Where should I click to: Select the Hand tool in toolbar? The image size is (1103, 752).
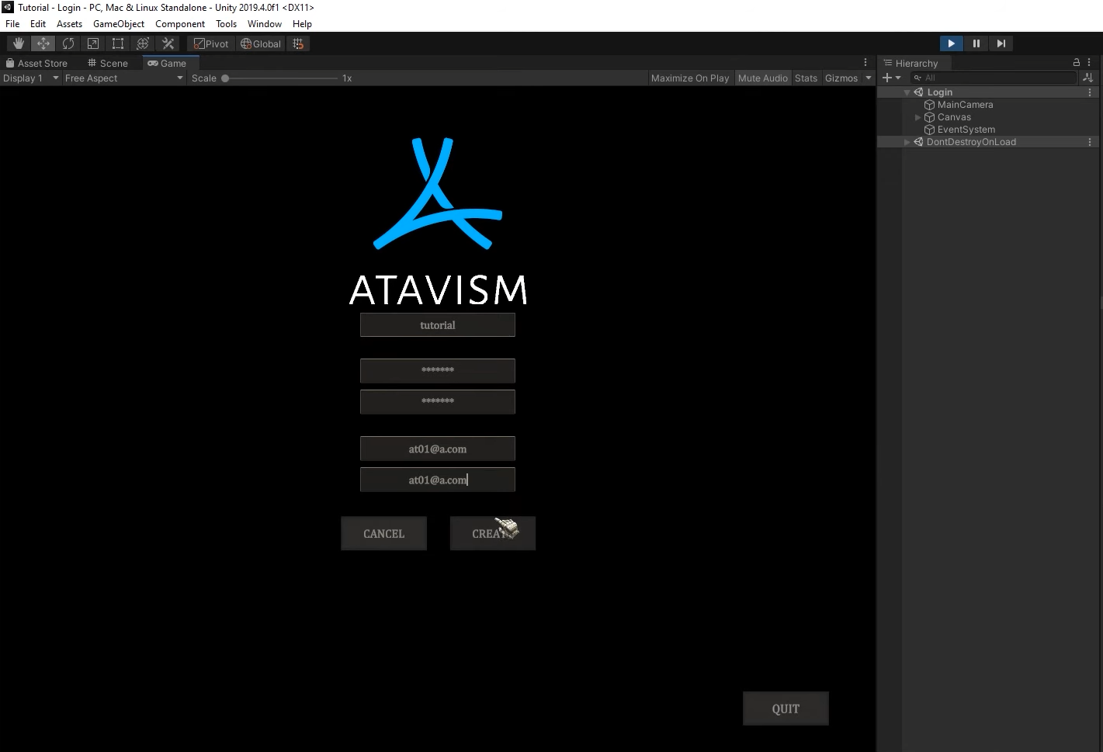[19, 43]
